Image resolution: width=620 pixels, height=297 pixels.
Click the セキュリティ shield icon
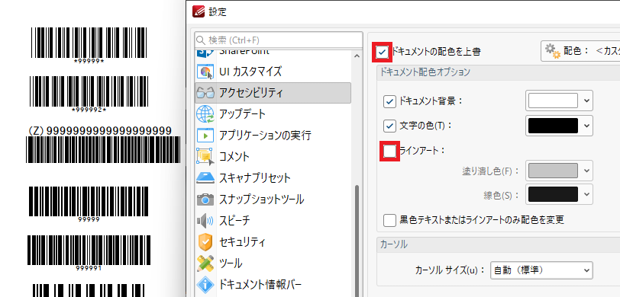(x=205, y=241)
